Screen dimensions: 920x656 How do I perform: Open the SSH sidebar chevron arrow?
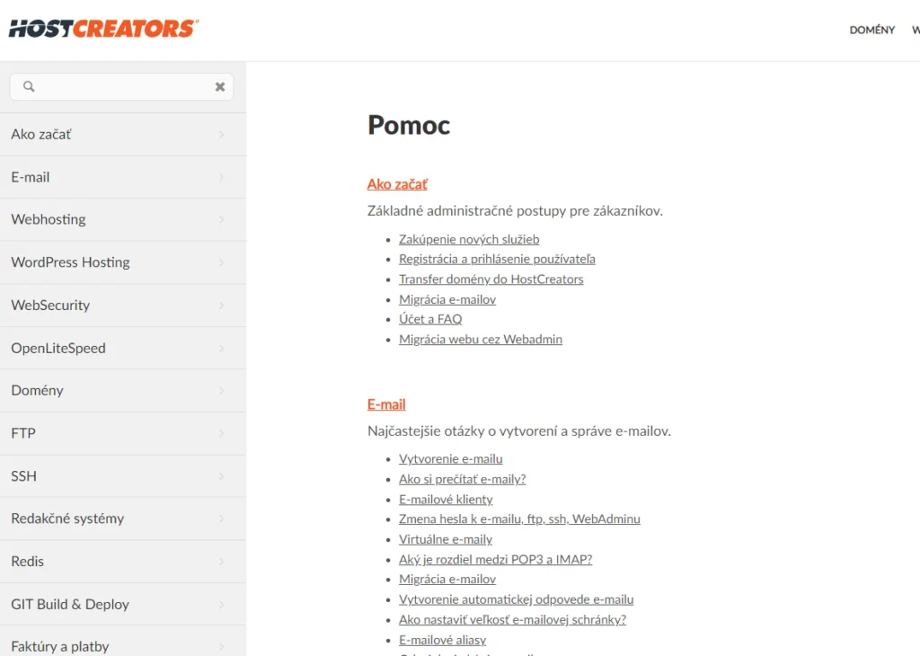coord(222,476)
